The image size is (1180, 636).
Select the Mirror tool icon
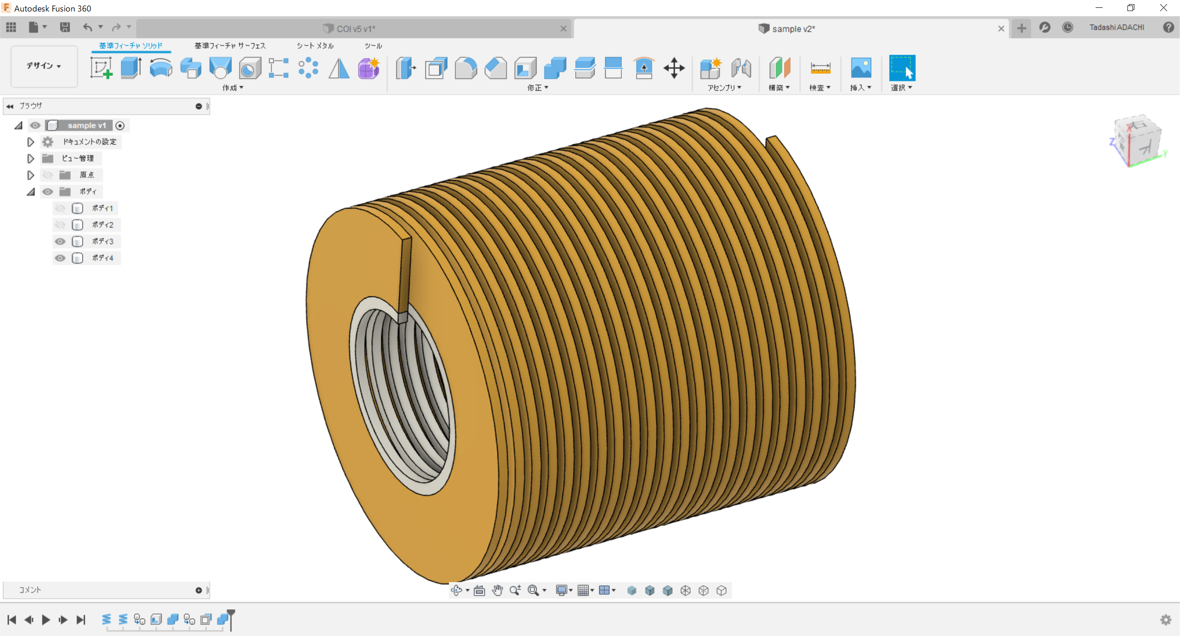click(339, 68)
